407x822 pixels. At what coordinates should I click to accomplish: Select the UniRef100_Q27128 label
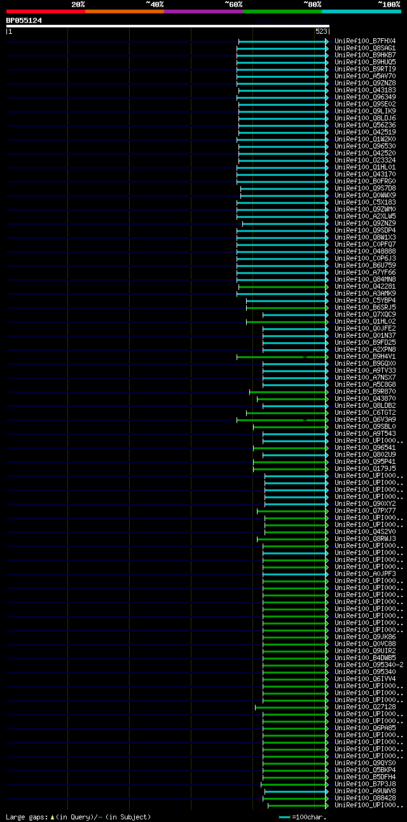pyautogui.click(x=365, y=707)
